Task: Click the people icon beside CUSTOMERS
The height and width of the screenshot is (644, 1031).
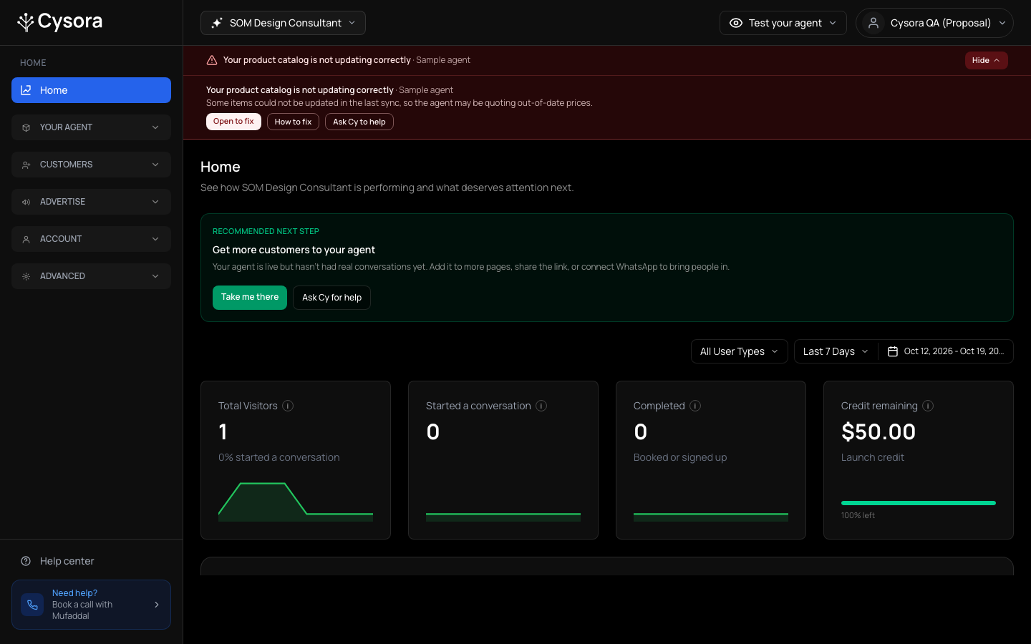Action: (x=26, y=165)
